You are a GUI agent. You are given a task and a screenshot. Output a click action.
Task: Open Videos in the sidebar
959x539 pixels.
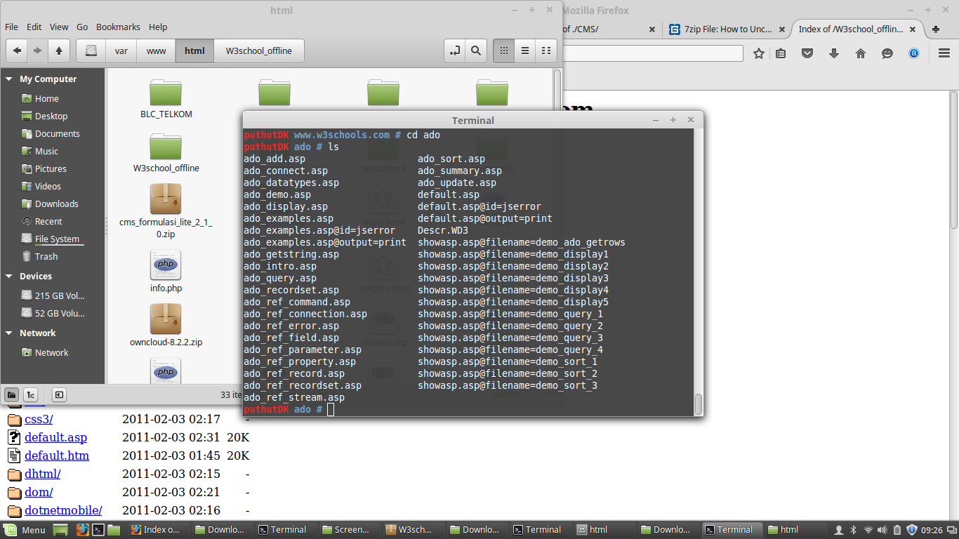point(48,186)
